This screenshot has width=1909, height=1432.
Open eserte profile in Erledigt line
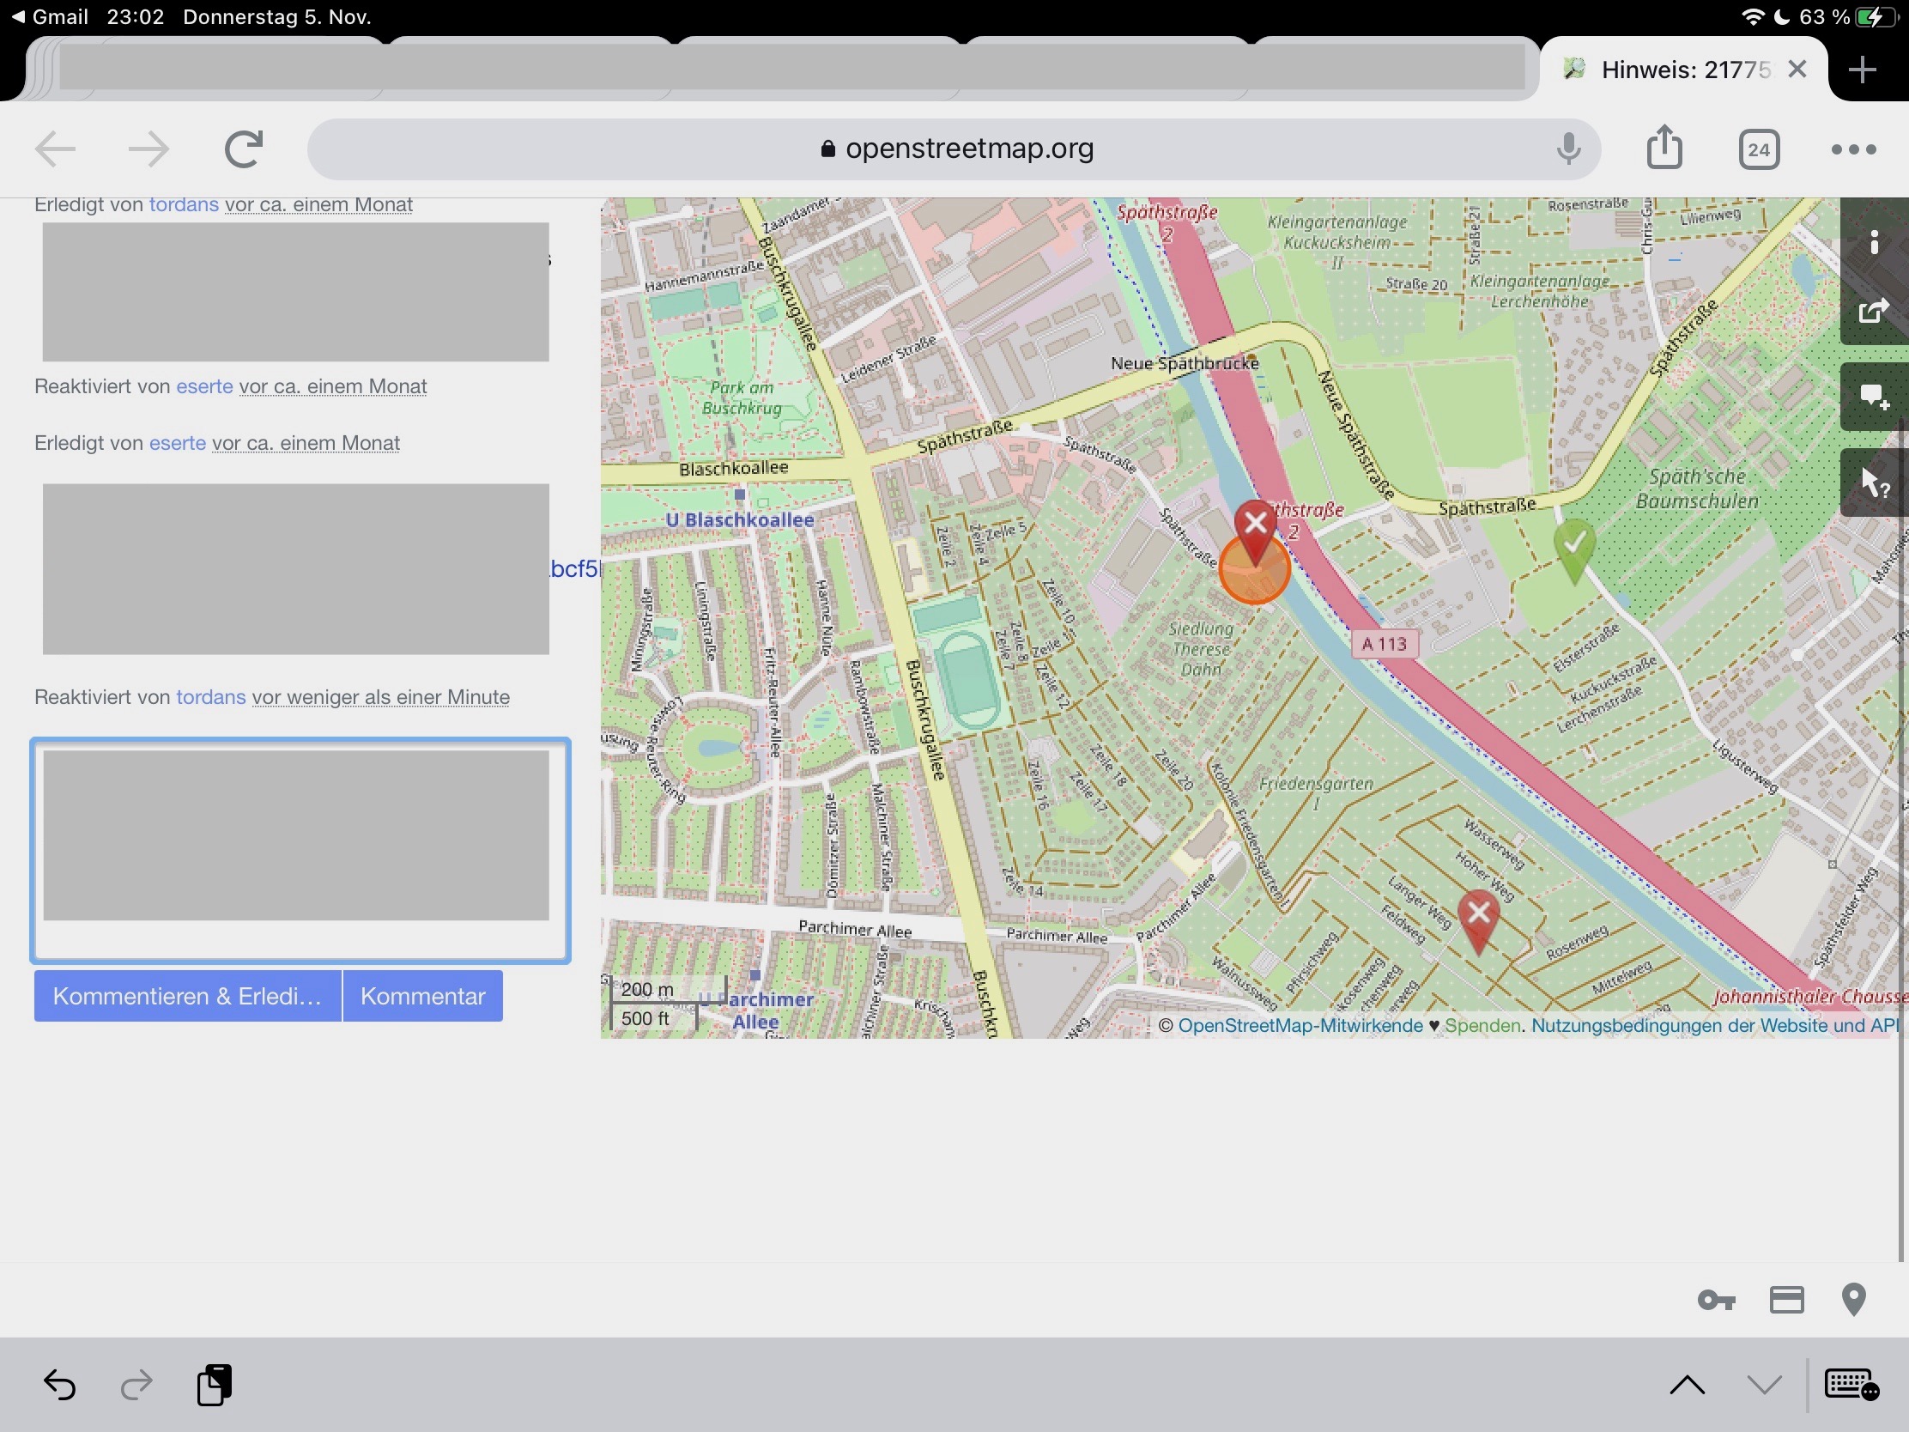pos(177,443)
